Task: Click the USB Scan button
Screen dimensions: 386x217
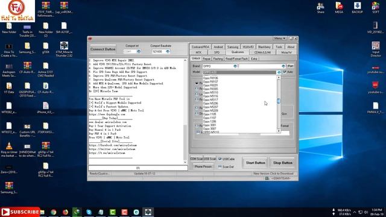Action: point(210,159)
